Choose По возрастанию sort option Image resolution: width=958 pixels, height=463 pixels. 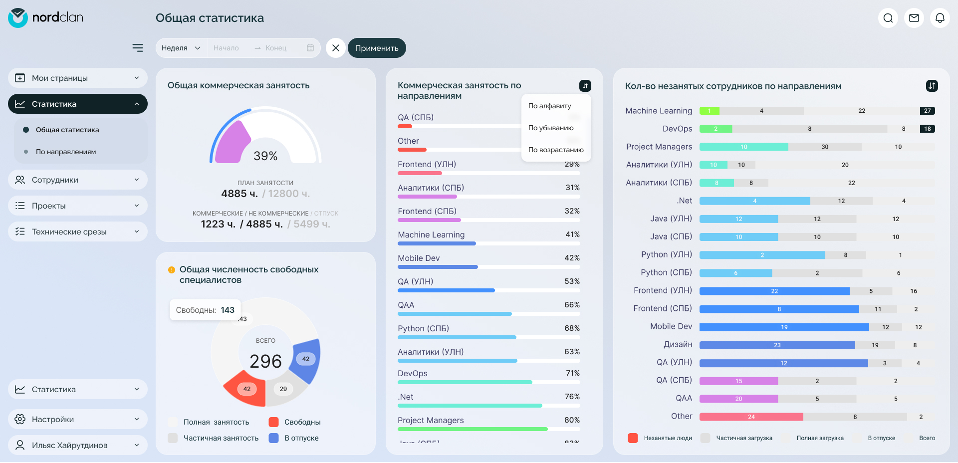click(x=556, y=150)
